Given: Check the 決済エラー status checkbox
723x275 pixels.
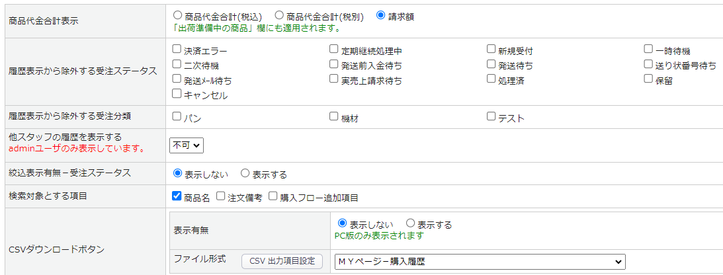Looking at the screenshot, I should 177,49.
